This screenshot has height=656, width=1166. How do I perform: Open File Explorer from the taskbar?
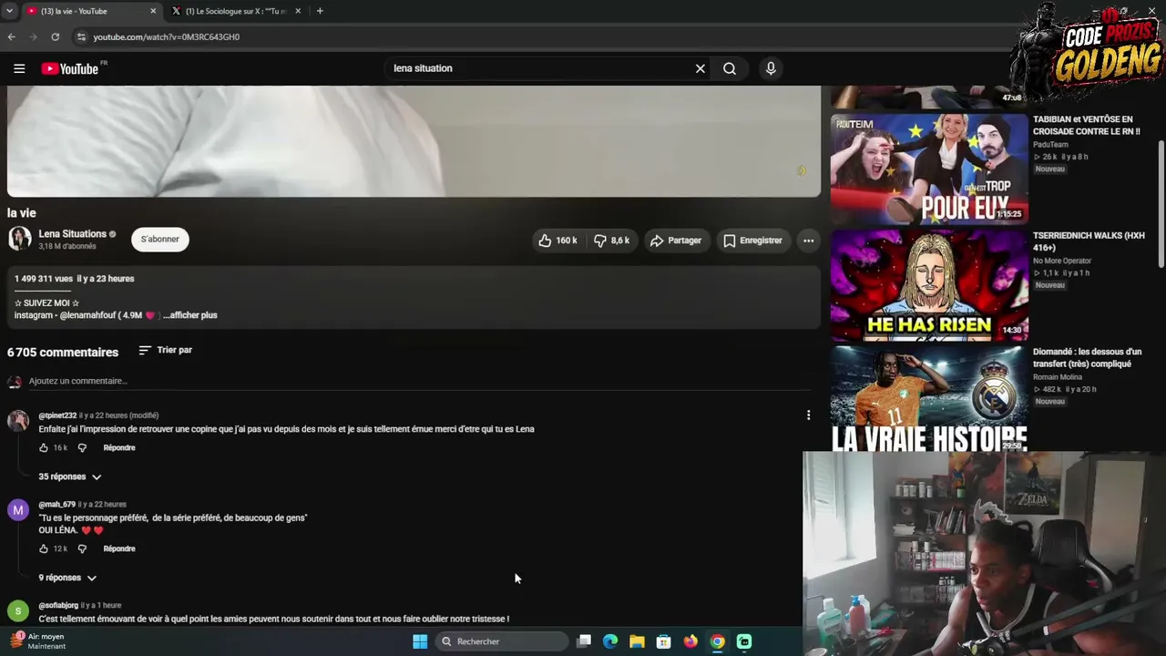[637, 641]
